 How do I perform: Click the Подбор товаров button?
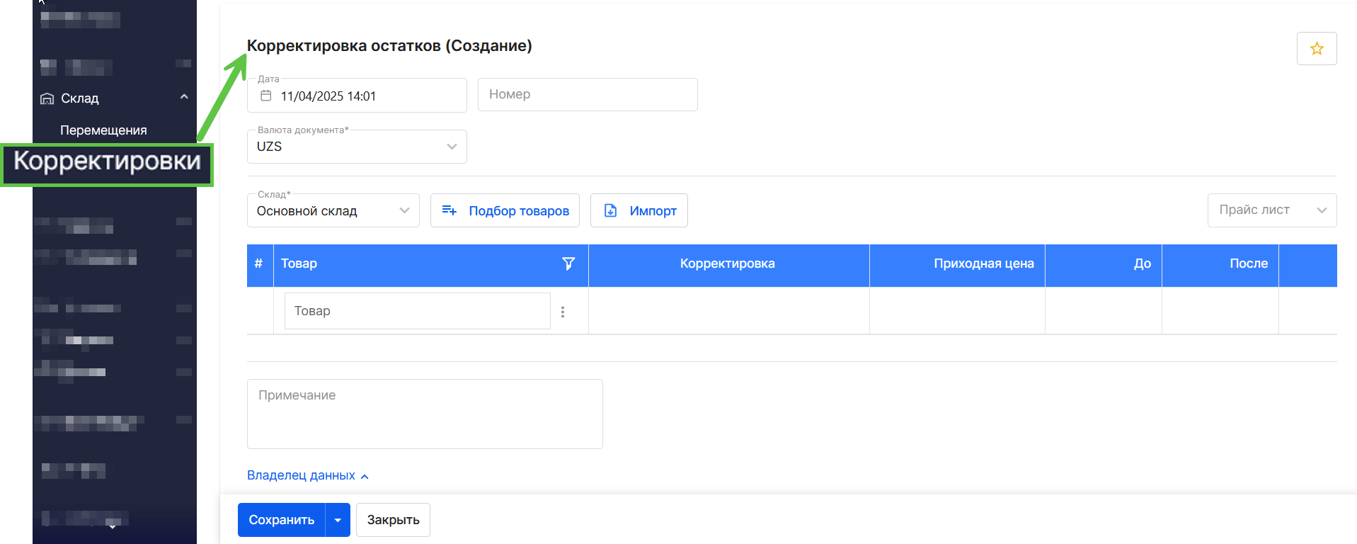pyautogui.click(x=505, y=211)
